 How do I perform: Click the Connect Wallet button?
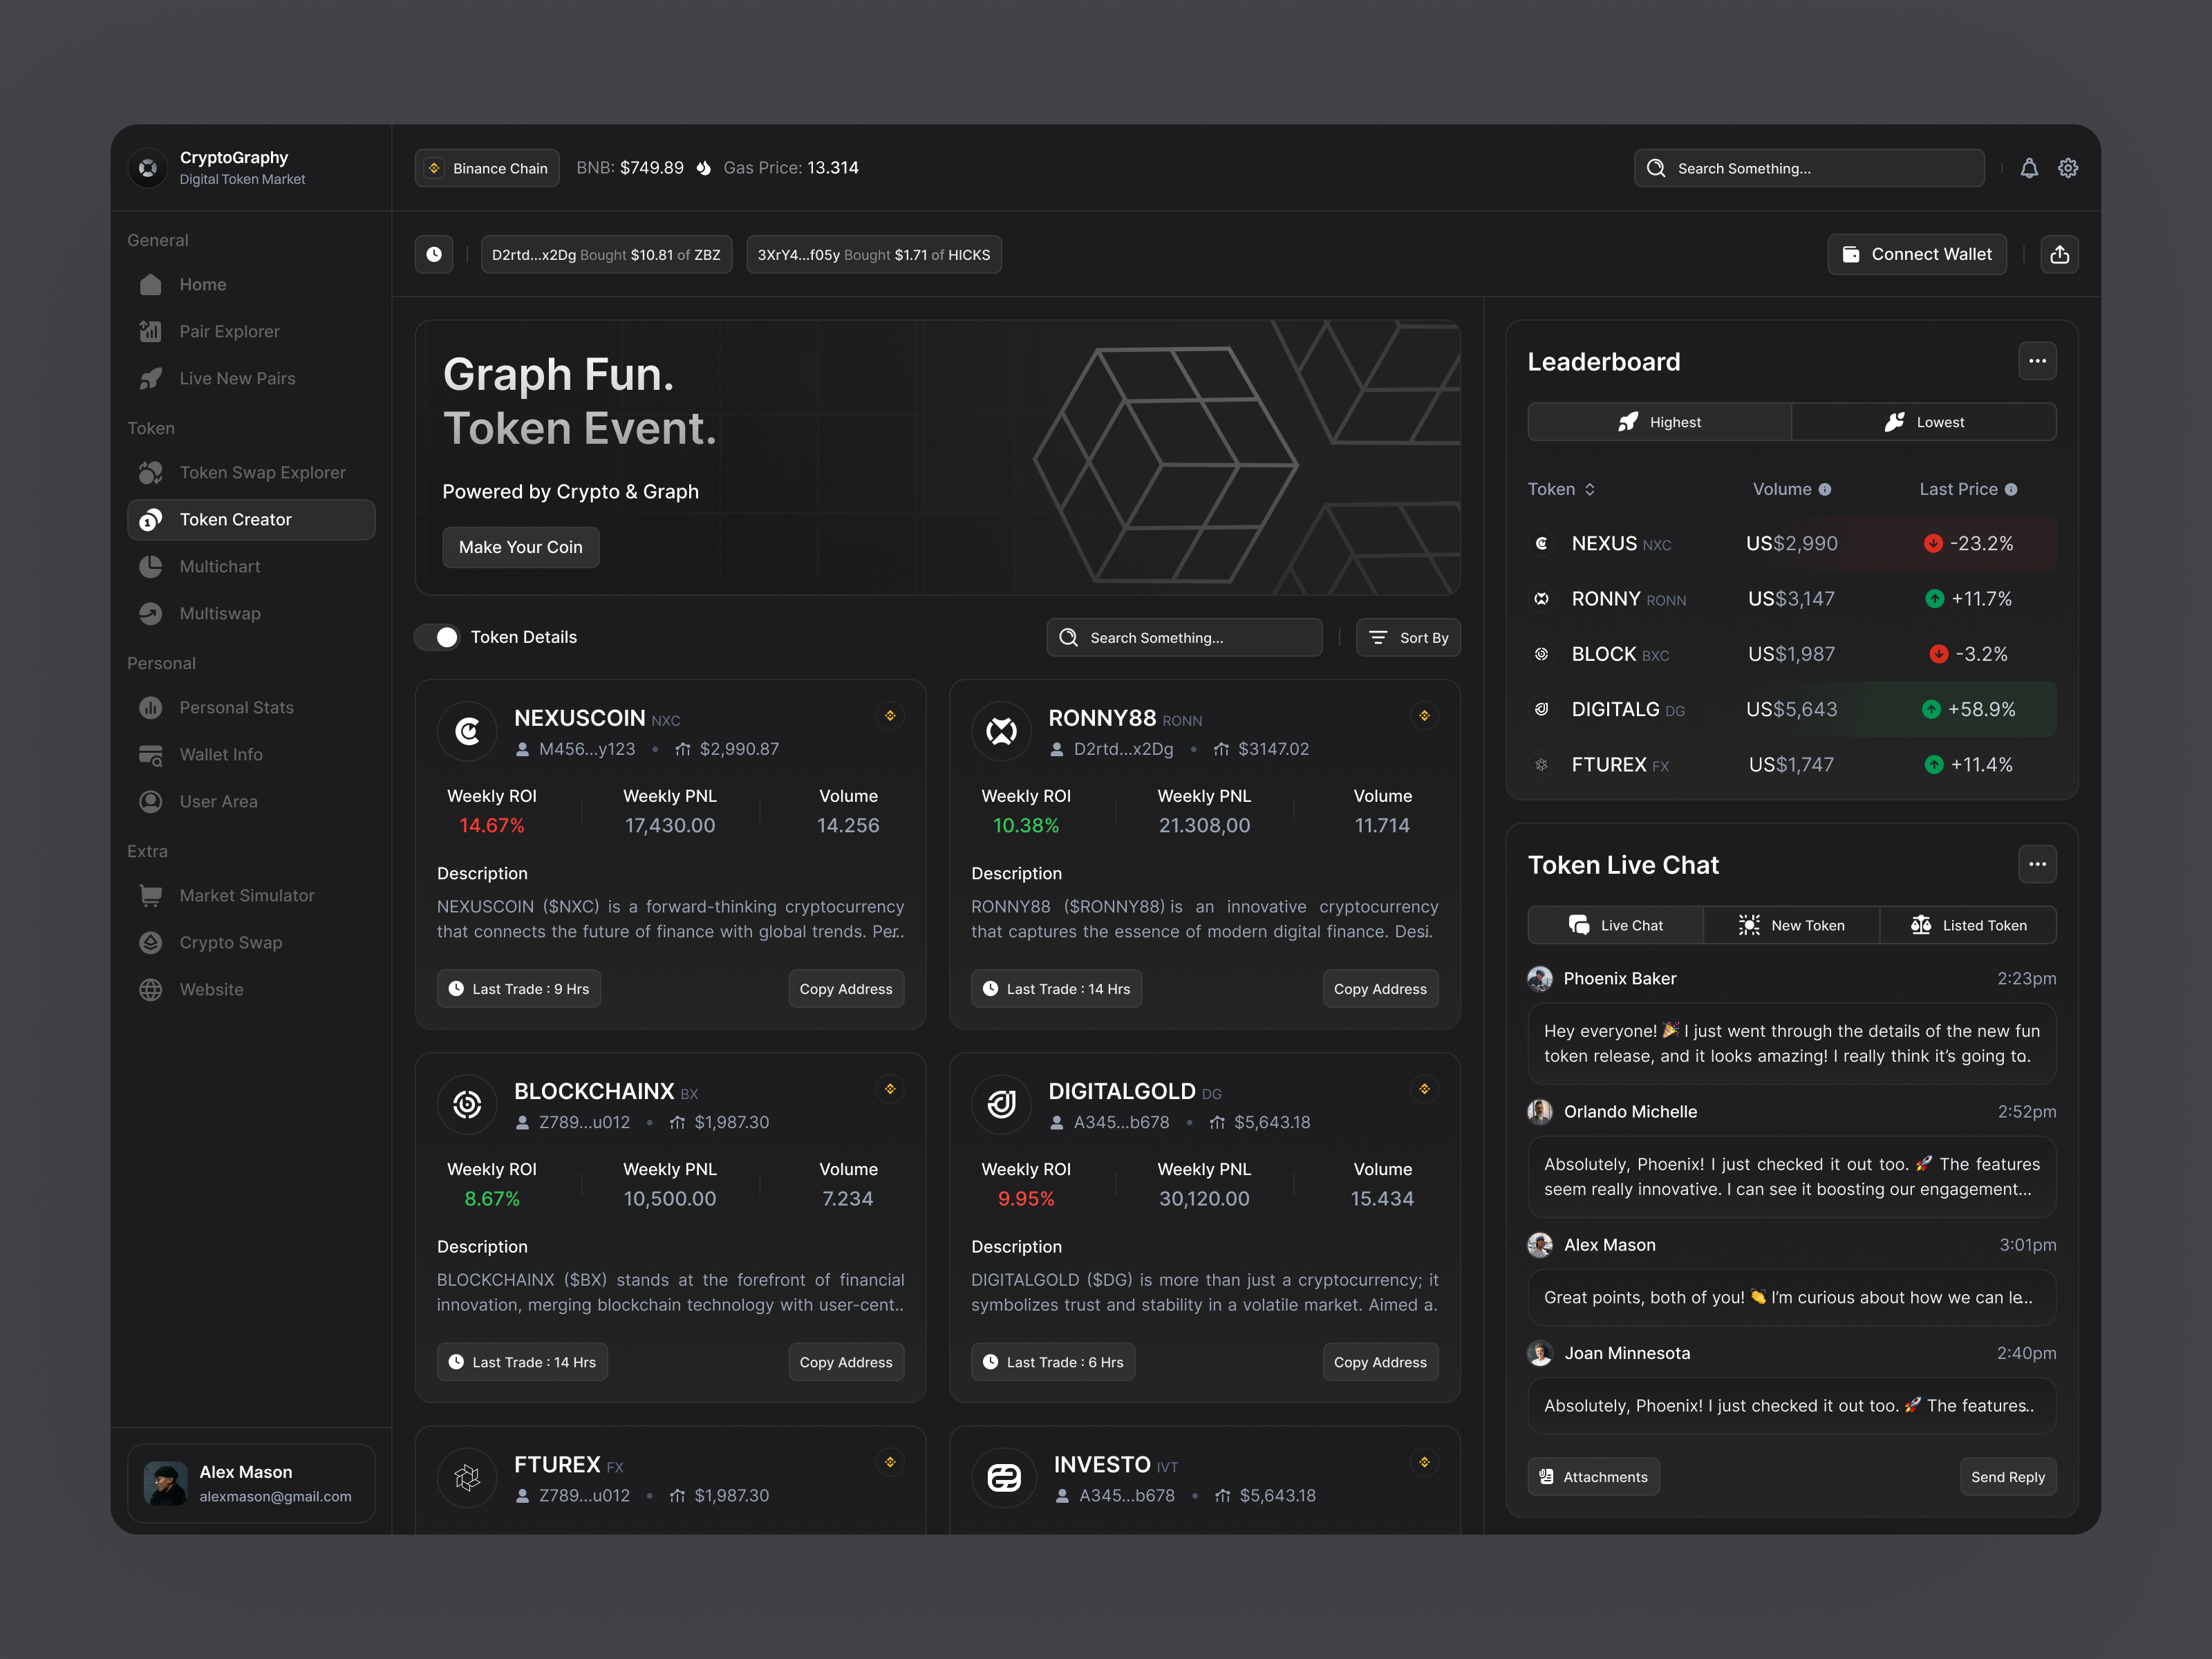click(x=1917, y=254)
